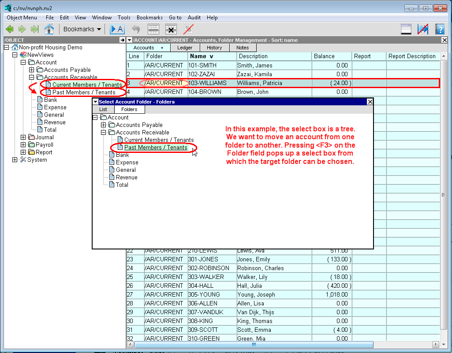Screen dimensions: 452x353
Task: Select the Expense item in popup tree
Action: tap(127, 163)
